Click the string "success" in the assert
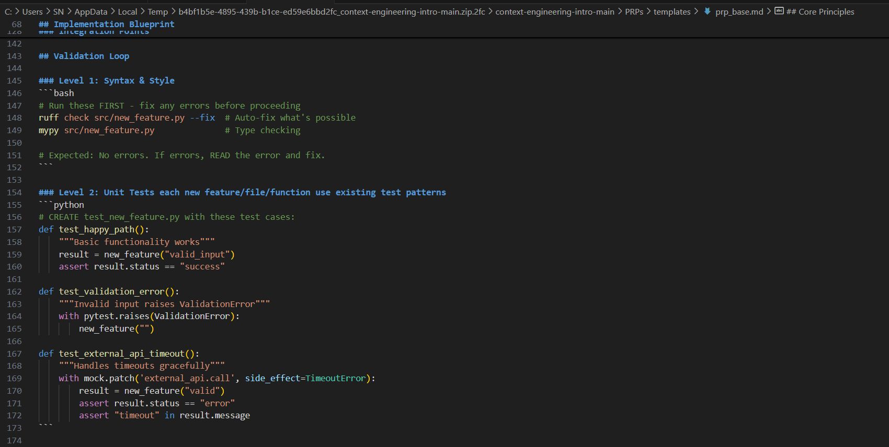 202,266
